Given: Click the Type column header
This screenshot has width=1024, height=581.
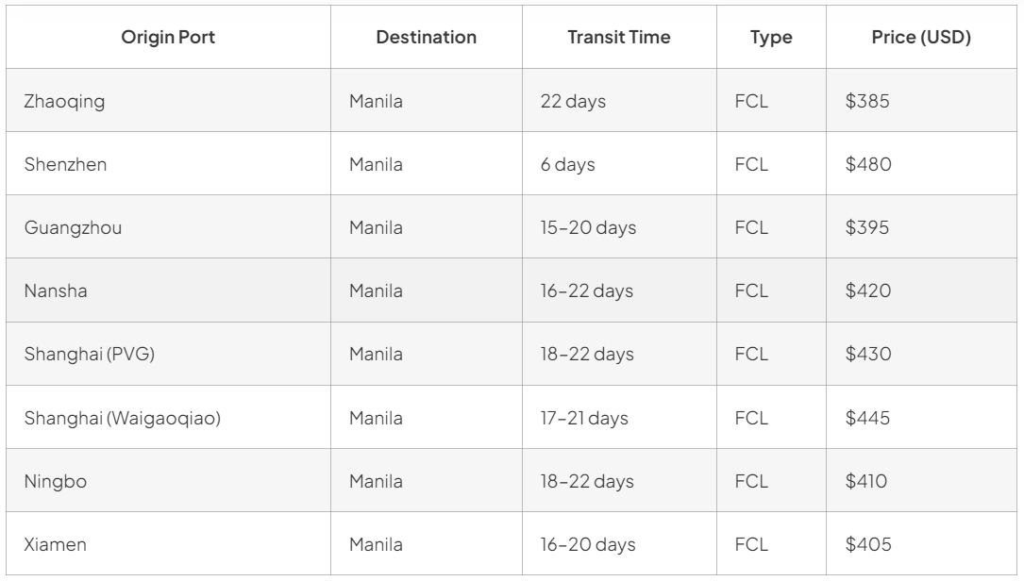Looking at the screenshot, I should pos(771,37).
